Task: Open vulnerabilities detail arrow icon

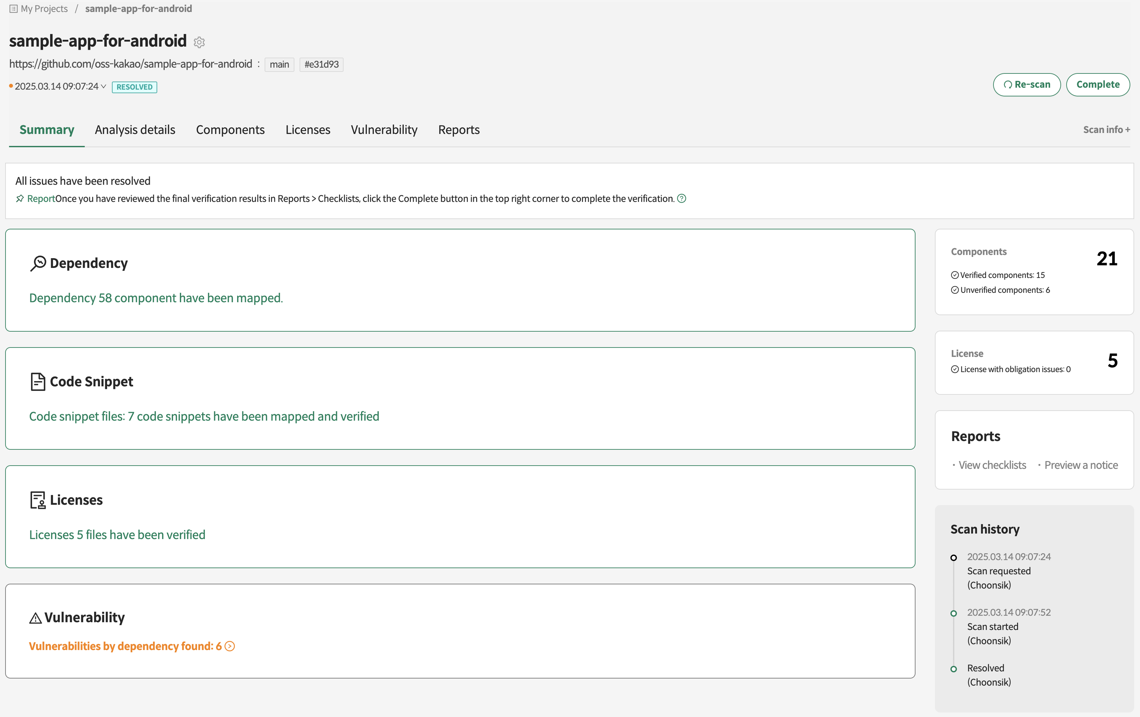Action: [x=230, y=646]
